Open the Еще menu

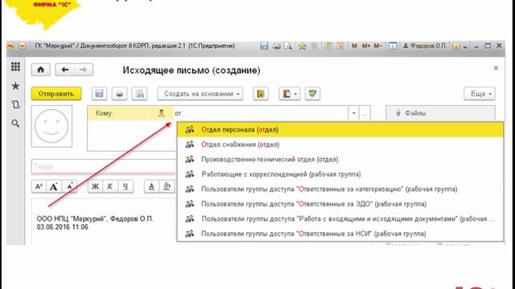[480, 94]
